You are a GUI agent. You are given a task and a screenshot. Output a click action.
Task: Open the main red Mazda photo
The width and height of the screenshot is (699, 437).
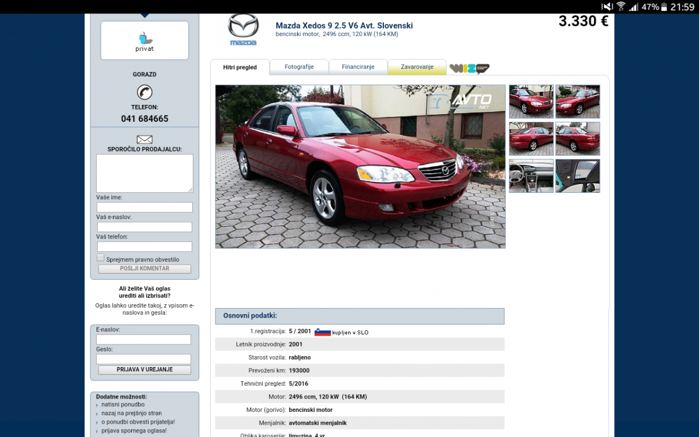(360, 167)
